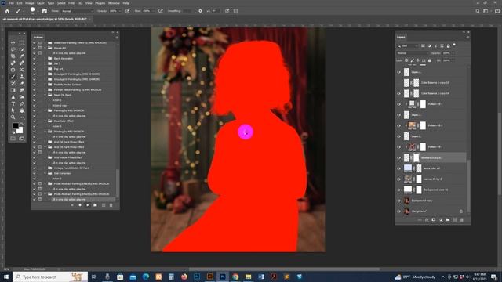Select the Path Selection tool

pyautogui.click(x=13, y=110)
